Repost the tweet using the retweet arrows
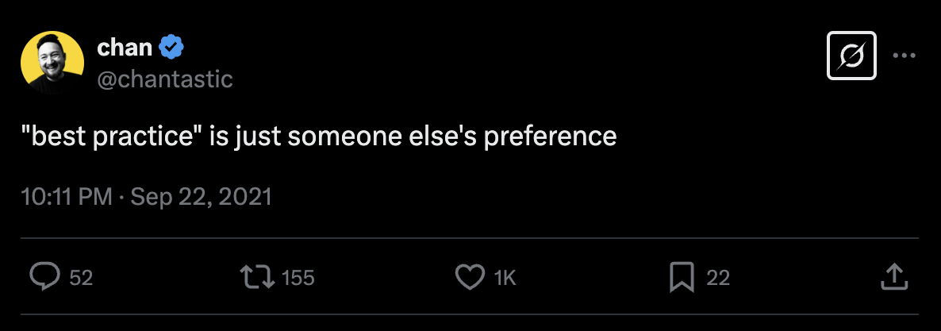941x331 pixels. [x=257, y=277]
